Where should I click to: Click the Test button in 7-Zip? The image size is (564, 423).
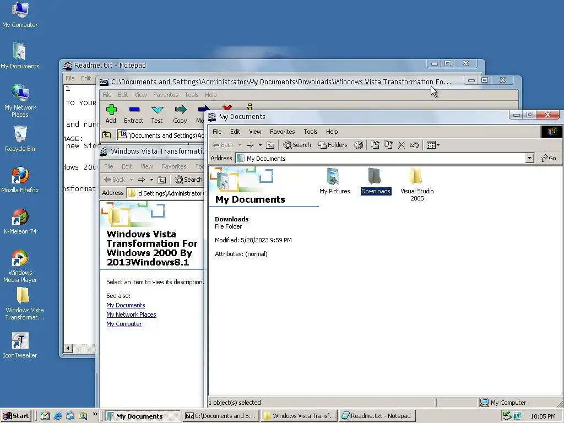157,114
